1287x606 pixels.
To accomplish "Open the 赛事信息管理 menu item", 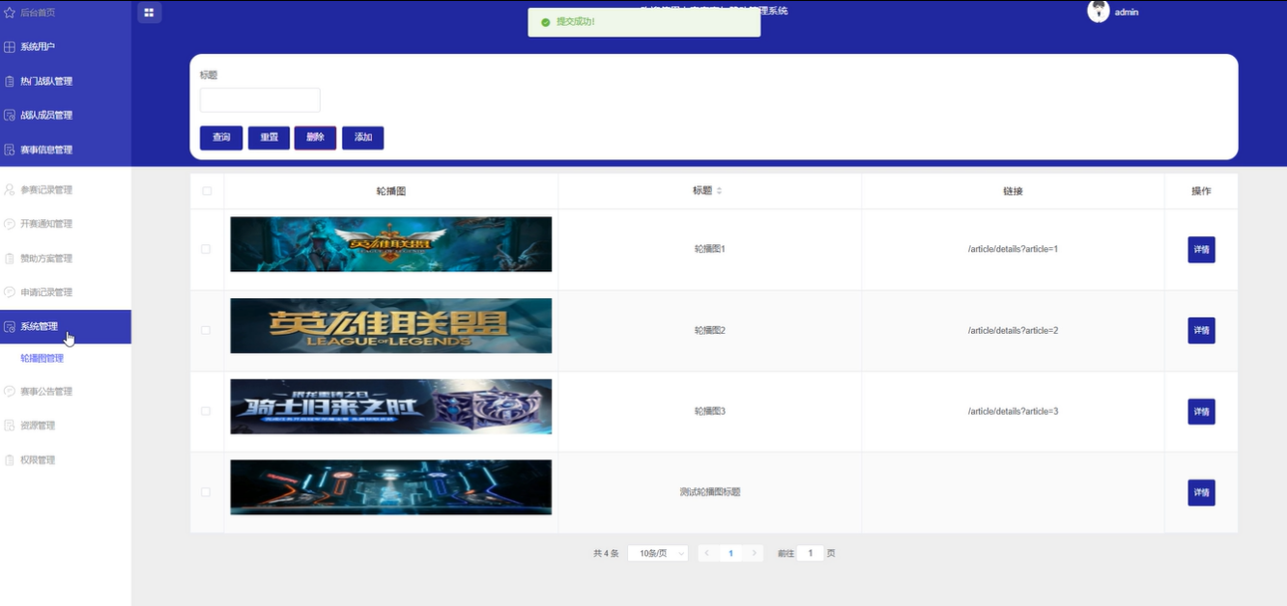I will (x=66, y=150).
